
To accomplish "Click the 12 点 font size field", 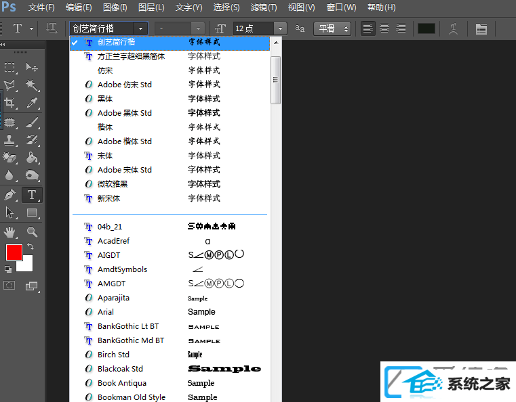I will 254,28.
